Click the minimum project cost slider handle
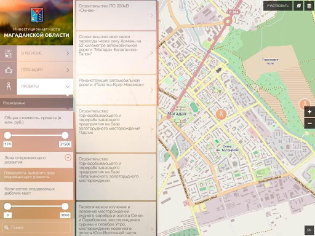Viewport: 315px width, 236px height. 7,135
